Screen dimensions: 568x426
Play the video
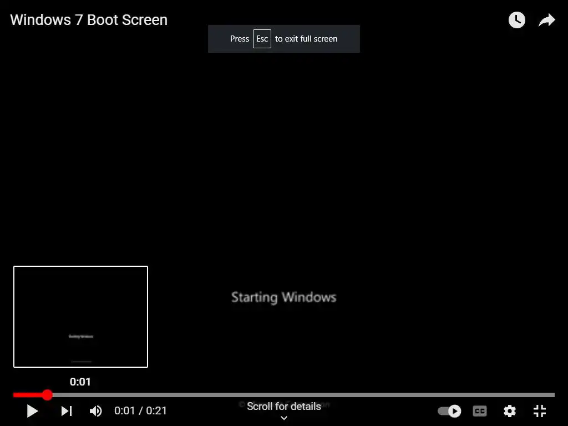[x=32, y=411]
